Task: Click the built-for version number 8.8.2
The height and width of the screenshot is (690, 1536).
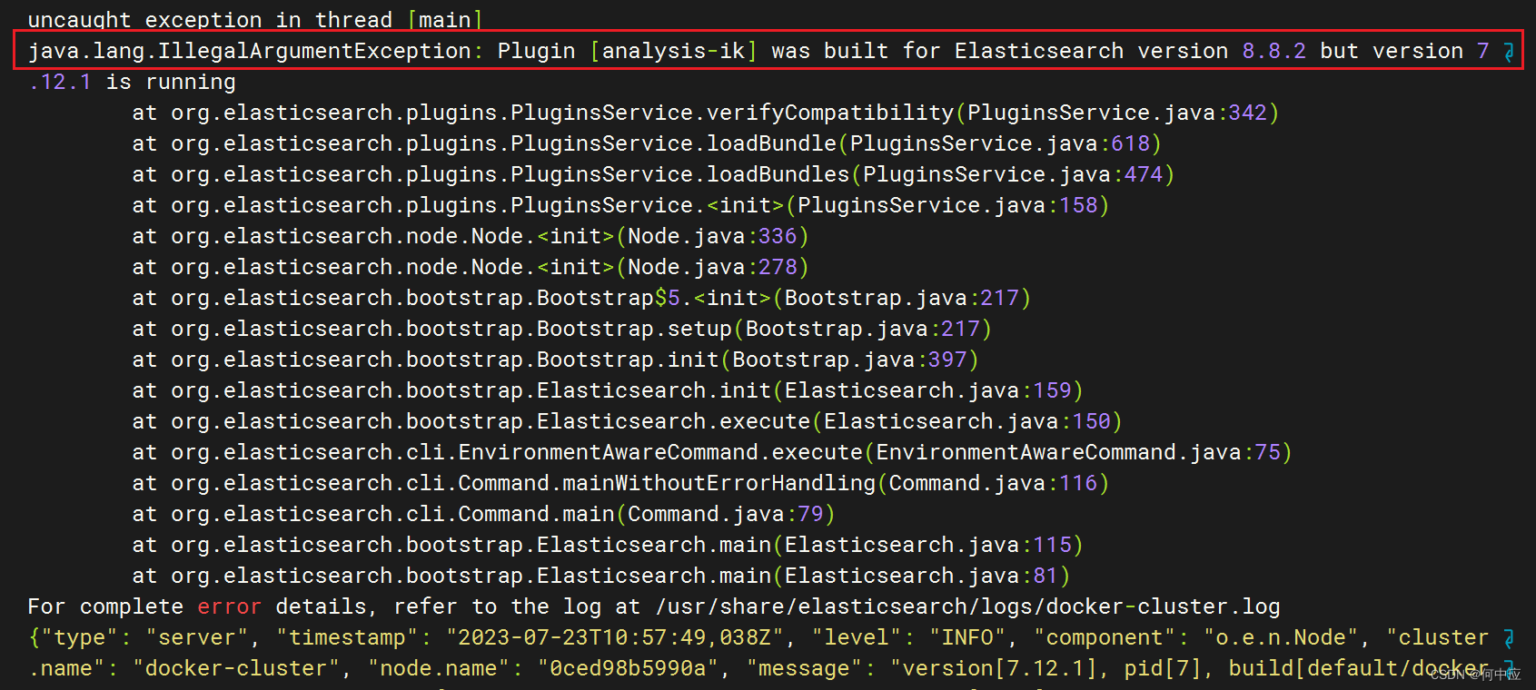Action: click(x=1273, y=51)
